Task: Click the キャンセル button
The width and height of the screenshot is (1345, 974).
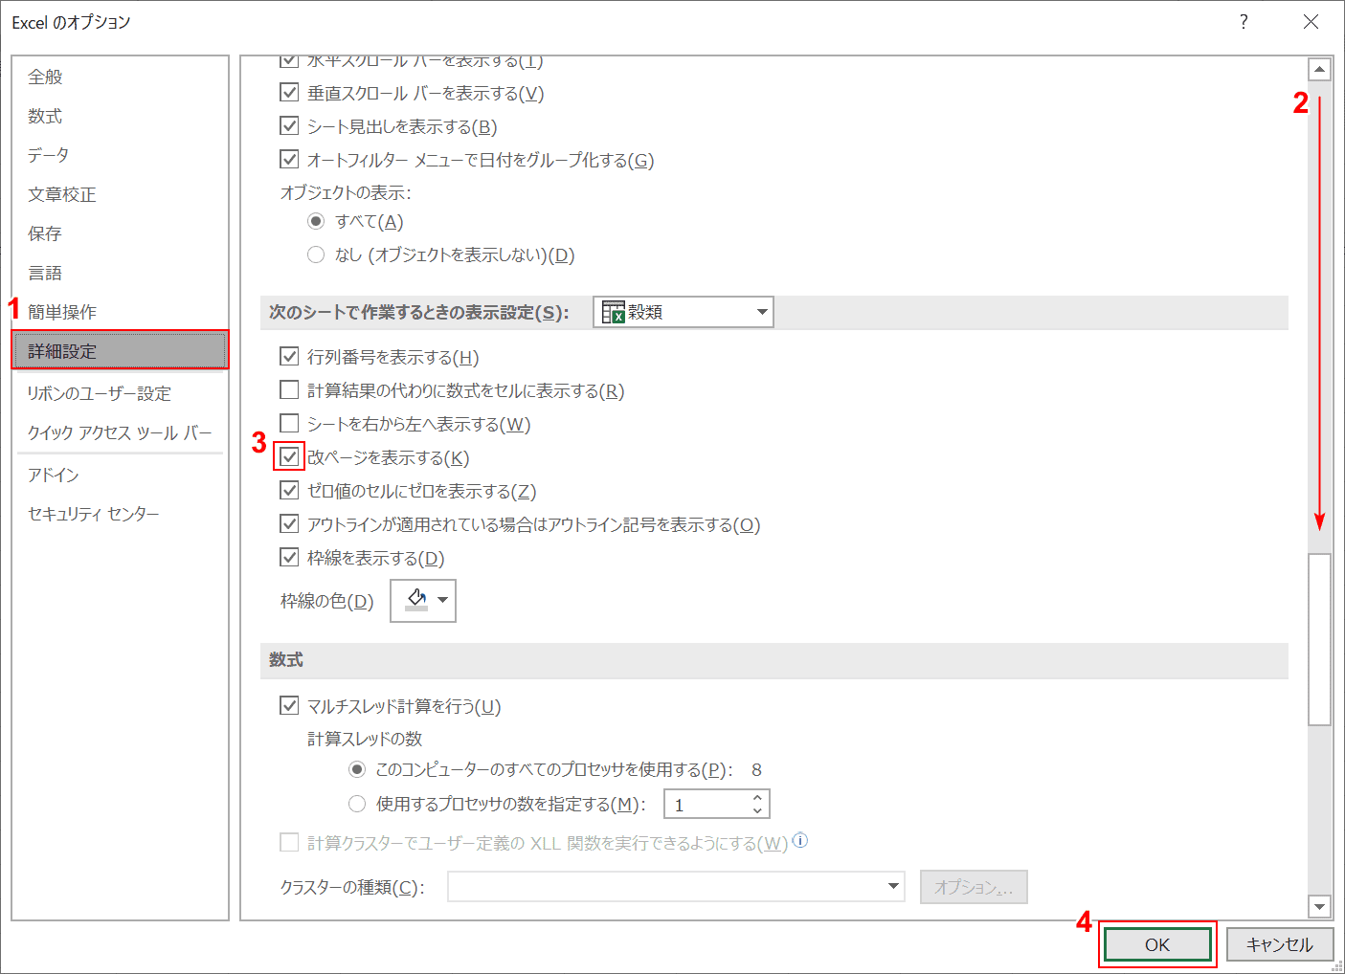Action: [1279, 944]
